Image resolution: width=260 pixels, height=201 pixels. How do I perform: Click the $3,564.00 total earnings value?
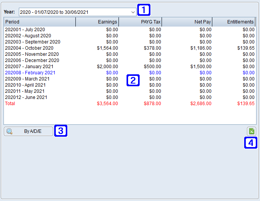[x=107, y=104]
